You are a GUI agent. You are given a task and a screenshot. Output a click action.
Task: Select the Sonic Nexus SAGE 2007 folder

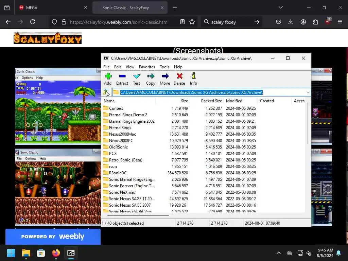pyautogui.click(x=129, y=205)
